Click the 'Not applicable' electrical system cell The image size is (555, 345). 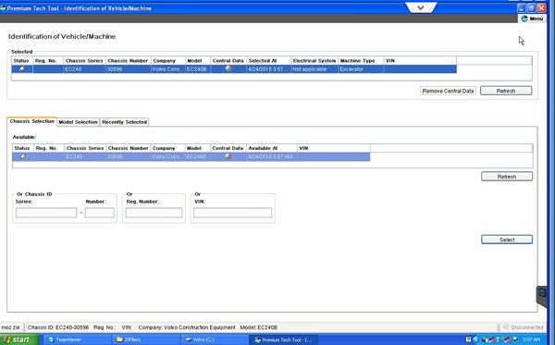click(x=314, y=69)
